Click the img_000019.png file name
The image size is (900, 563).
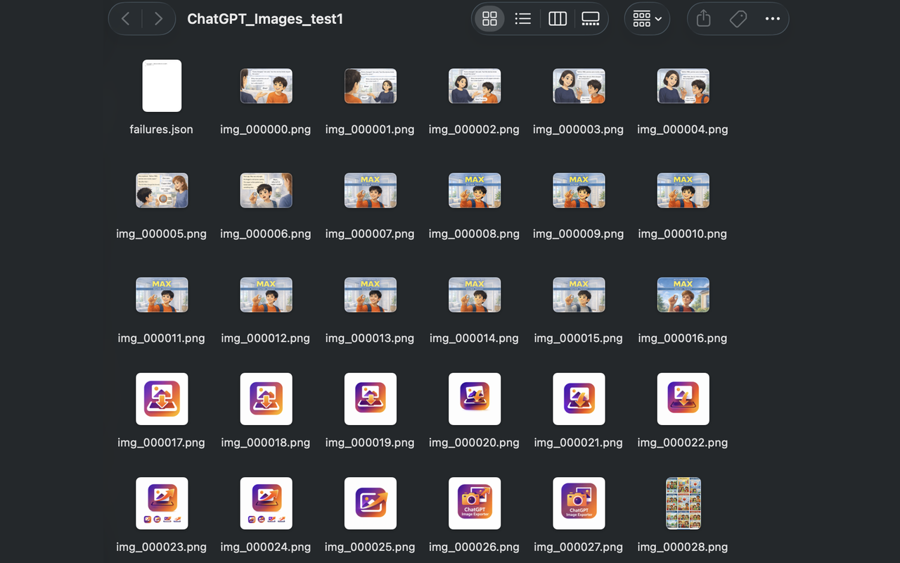click(x=371, y=443)
